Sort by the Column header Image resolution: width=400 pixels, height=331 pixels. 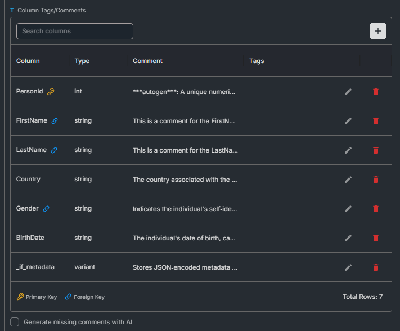(28, 61)
